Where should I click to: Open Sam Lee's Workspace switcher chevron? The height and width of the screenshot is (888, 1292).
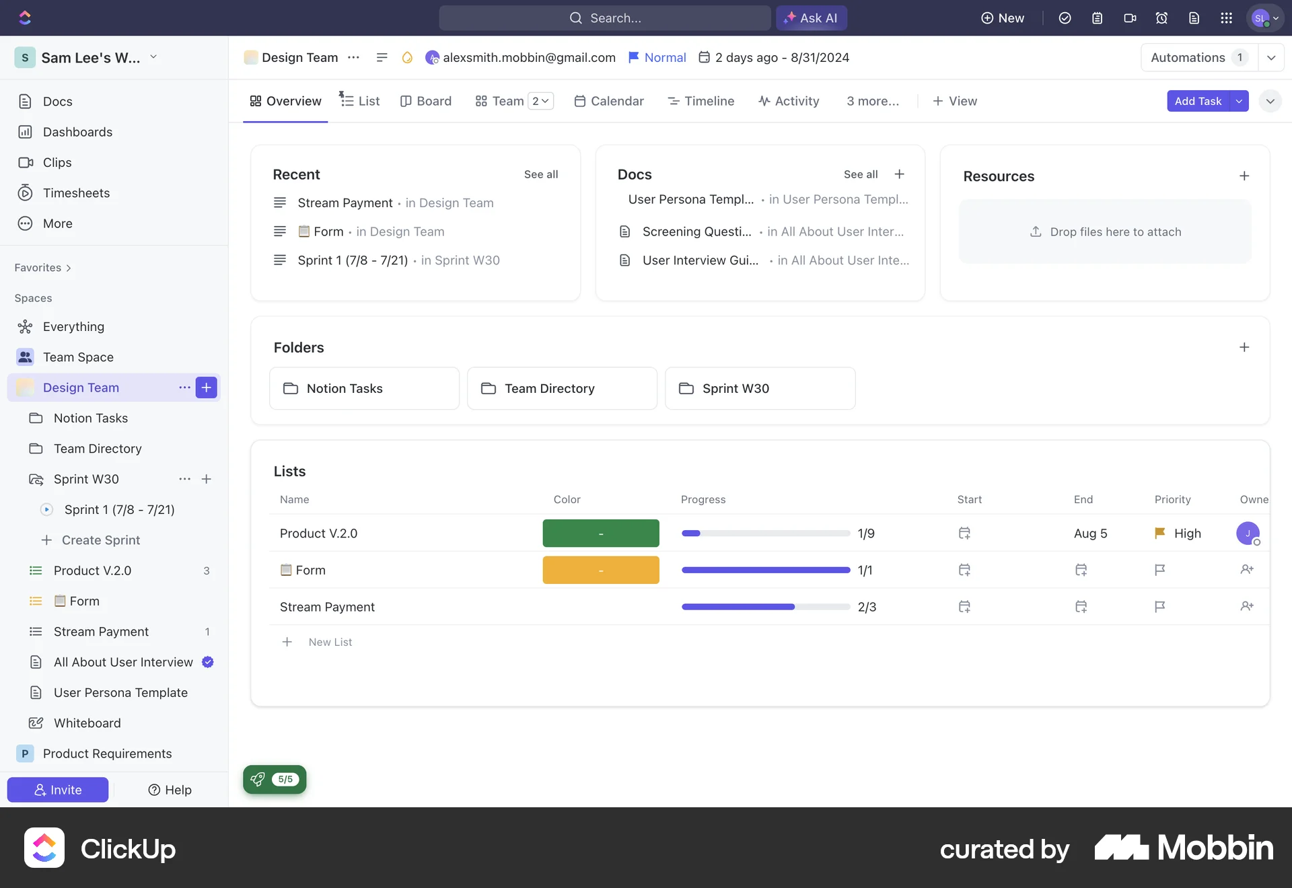pos(153,57)
